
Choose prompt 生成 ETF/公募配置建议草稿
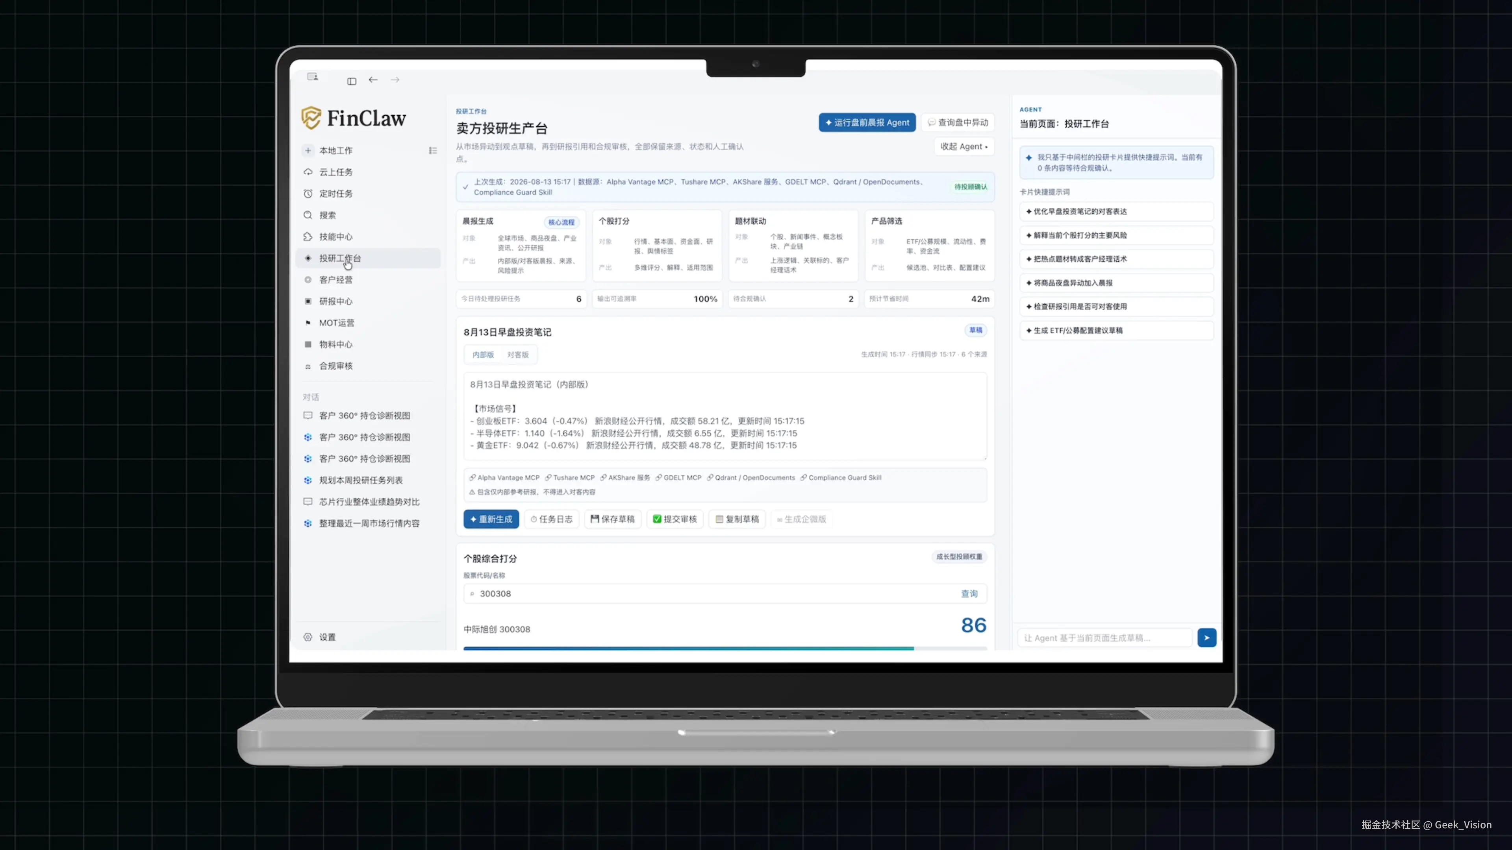click(1116, 331)
